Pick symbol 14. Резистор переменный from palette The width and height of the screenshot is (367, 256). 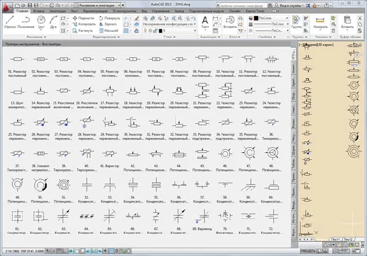[41, 98]
